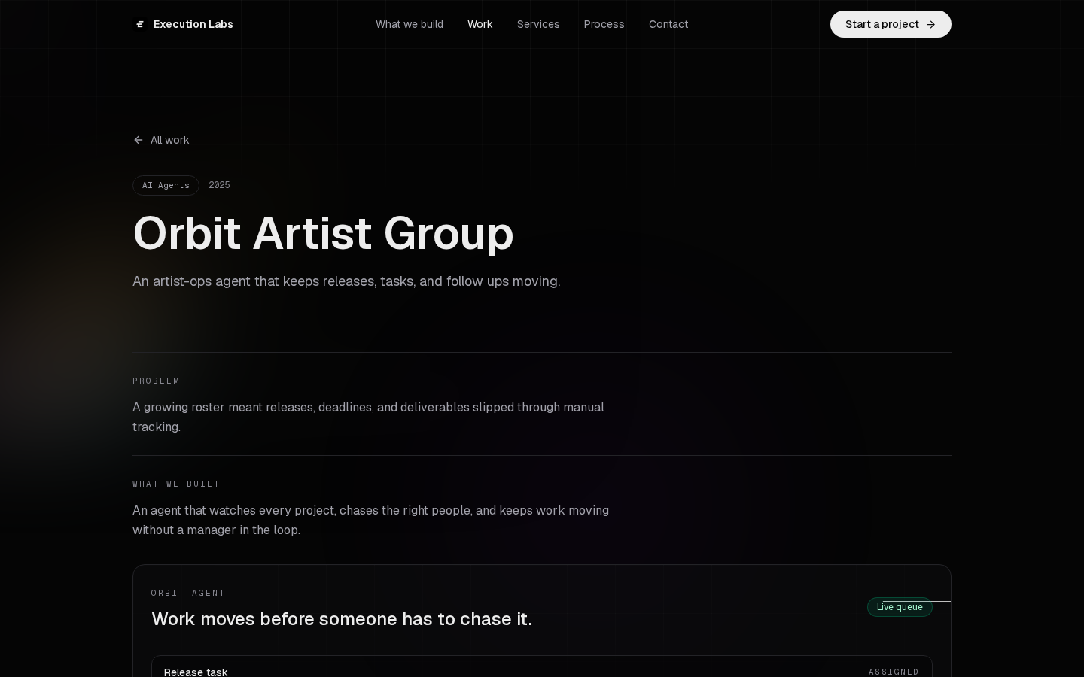
Task: Return via the All work link
Action: click(x=161, y=140)
